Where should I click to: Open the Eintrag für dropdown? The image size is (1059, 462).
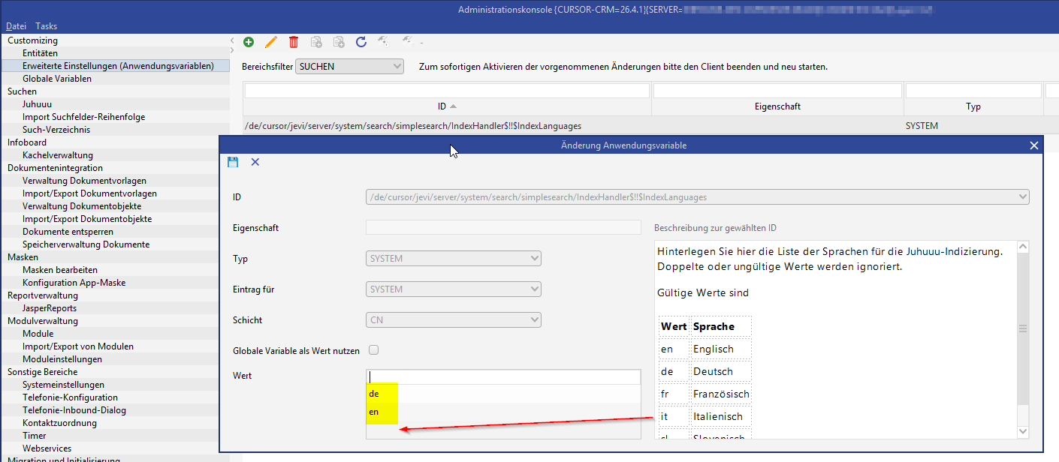(454, 289)
